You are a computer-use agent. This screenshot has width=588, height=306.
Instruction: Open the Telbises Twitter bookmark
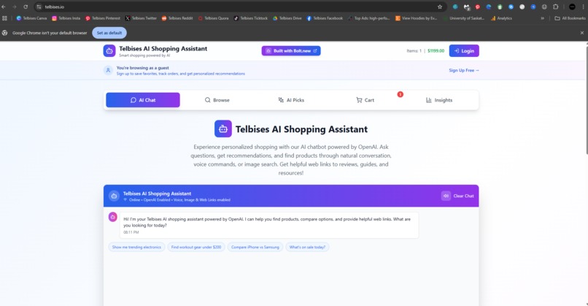141,18
